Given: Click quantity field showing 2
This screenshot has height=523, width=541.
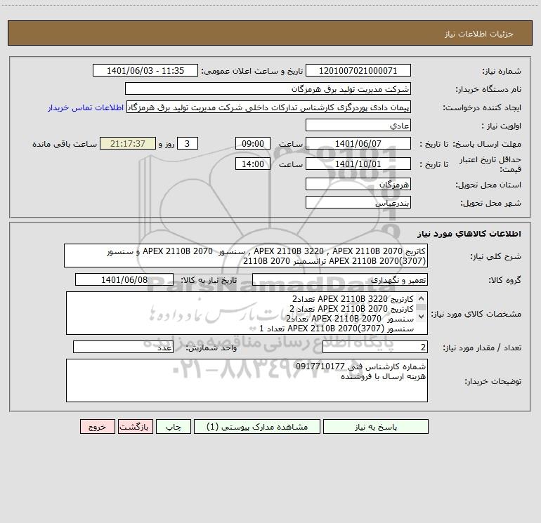Looking at the screenshot, I should [x=375, y=347].
